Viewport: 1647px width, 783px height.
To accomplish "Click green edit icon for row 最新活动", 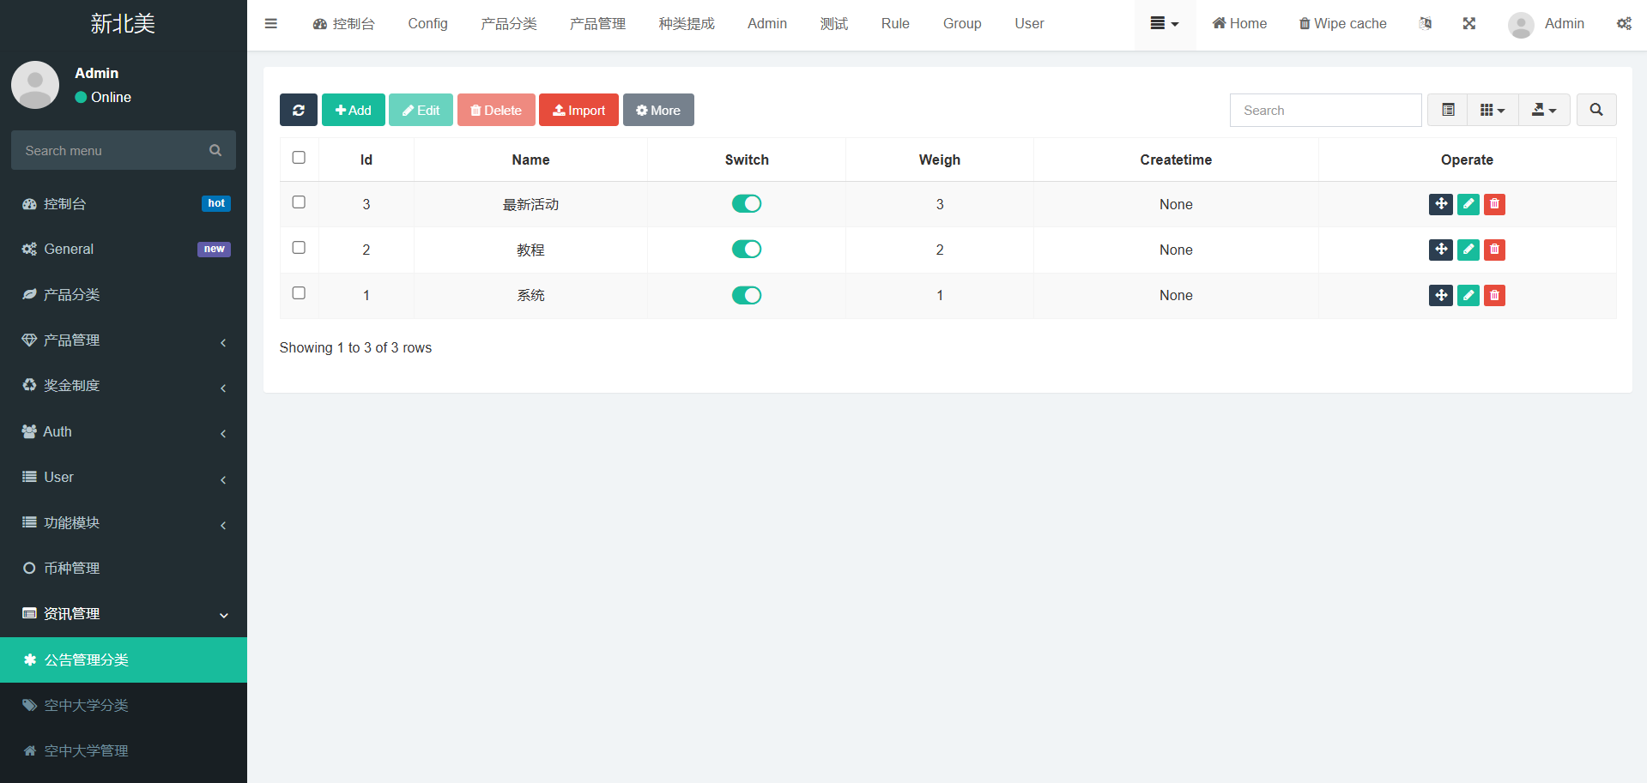I will tap(1468, 204).
